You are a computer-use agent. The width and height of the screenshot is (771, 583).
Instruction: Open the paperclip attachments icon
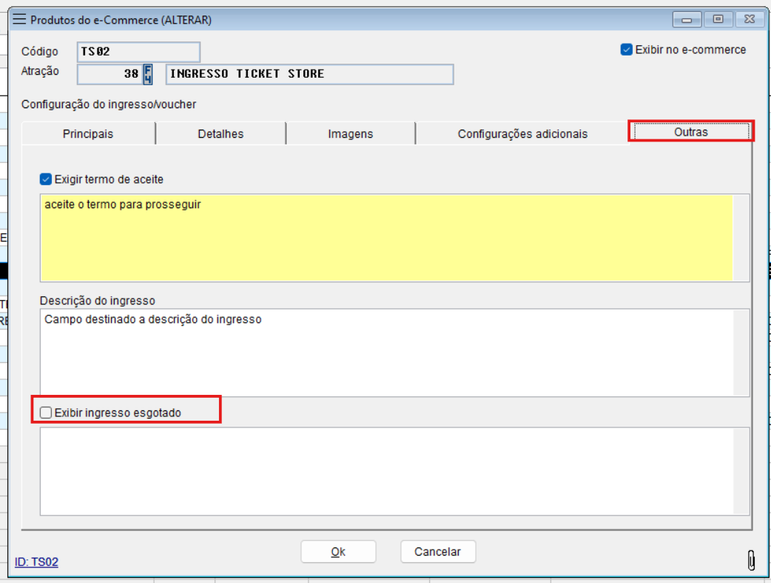[751, 560]
